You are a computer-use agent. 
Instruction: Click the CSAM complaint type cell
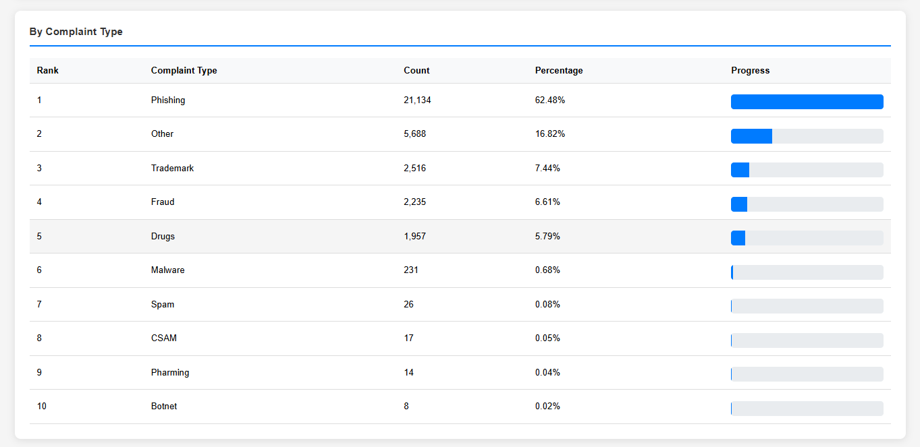pos(164,338)
